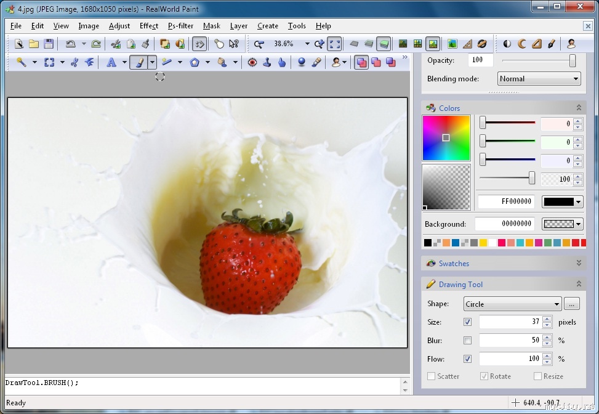Click the Opacity slider handle

coord(573,60)
